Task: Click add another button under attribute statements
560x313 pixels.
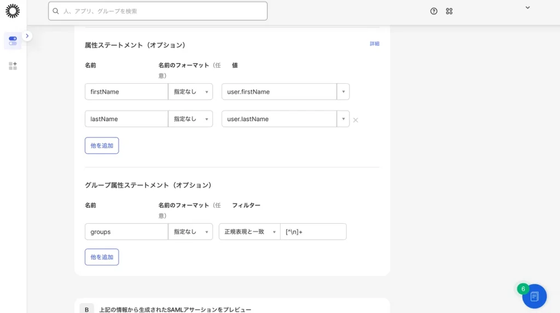Action: point(102,146)
